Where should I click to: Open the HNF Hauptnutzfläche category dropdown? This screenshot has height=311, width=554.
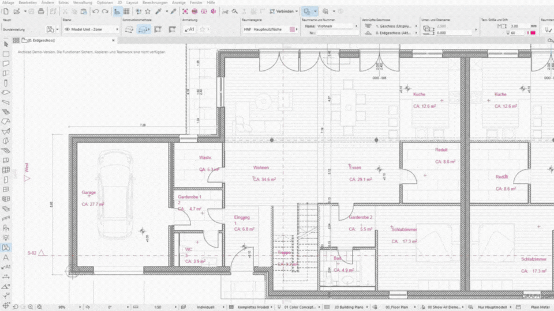(270, 29)
